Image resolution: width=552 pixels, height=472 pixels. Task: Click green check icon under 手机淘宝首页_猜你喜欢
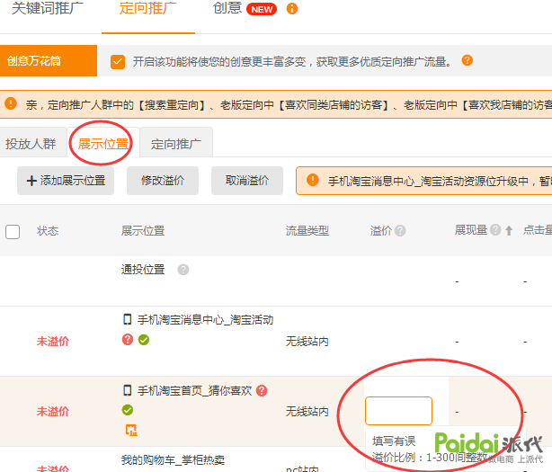coord(128,410)
